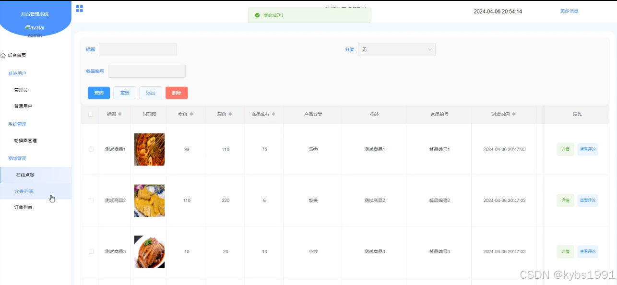Click the cover image of 测试商品3
This screenshot has height=285, width=617.
coord(149,252)
